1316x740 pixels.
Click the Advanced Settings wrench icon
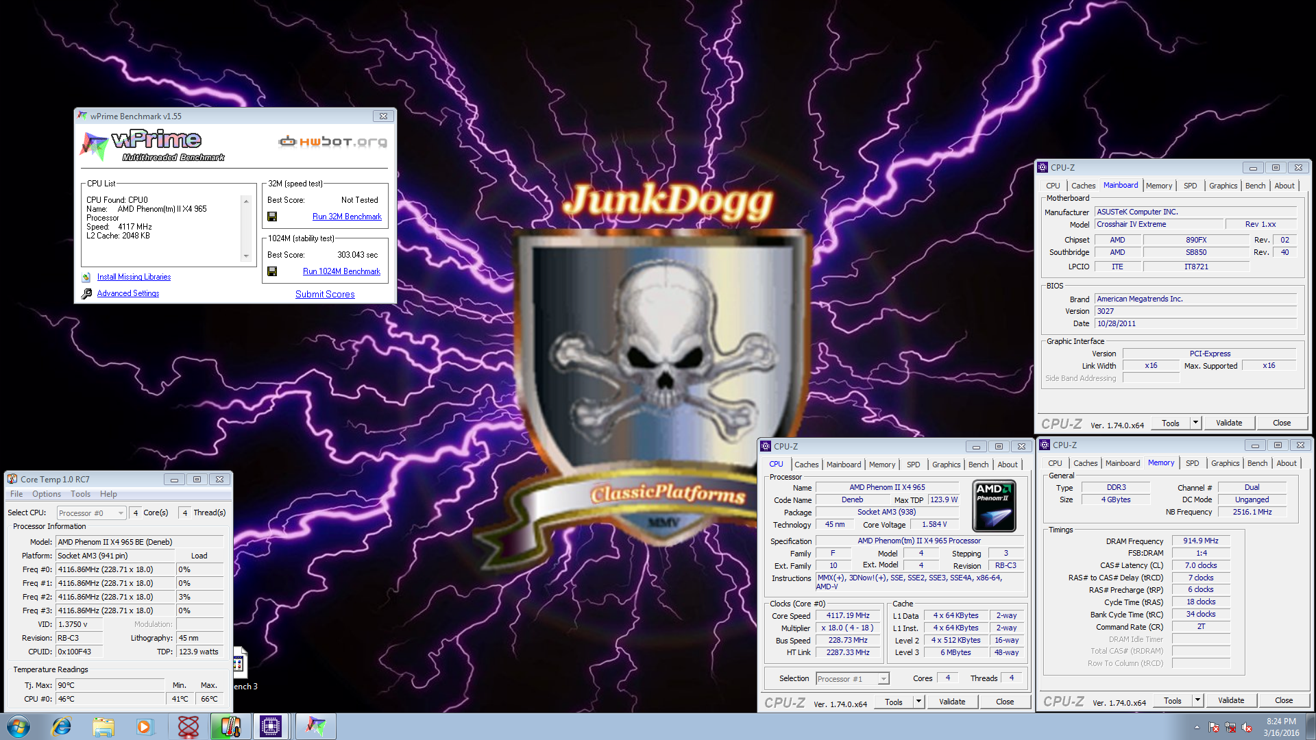click(x=86, y=293)
